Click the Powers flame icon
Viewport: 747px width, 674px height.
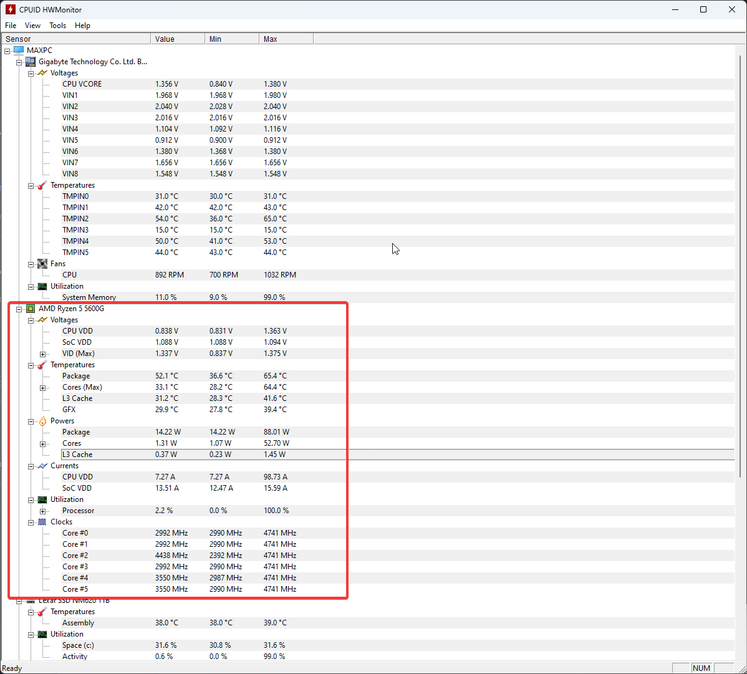pyautogui.click(x=42, y=421)
